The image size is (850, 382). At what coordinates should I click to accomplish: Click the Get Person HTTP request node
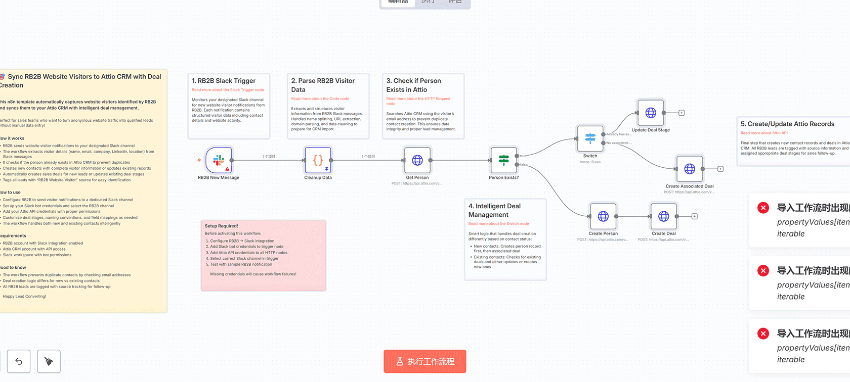coord(417,161)
